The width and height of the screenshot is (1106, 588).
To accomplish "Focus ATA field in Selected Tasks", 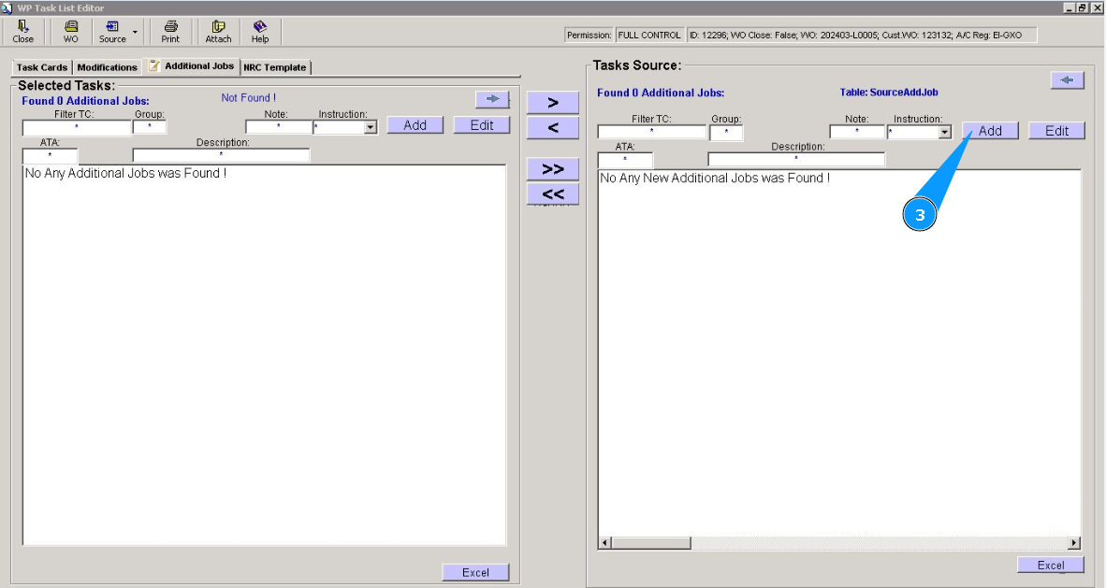I will 51,156.
